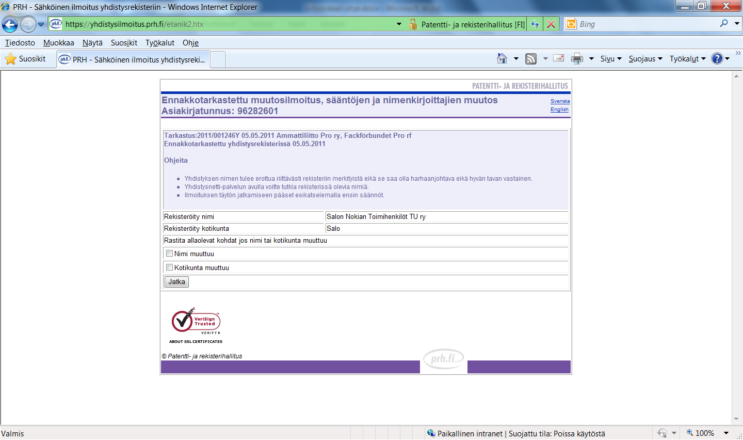Click ABOUT SSL CERTIFICATES link
The image size is (743, 440).
(196, 341)
